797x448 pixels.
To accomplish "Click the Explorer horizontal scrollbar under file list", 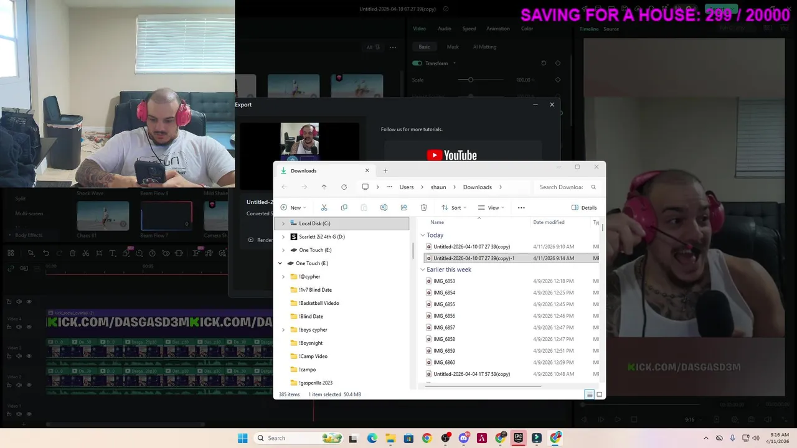I will [483, 386].
